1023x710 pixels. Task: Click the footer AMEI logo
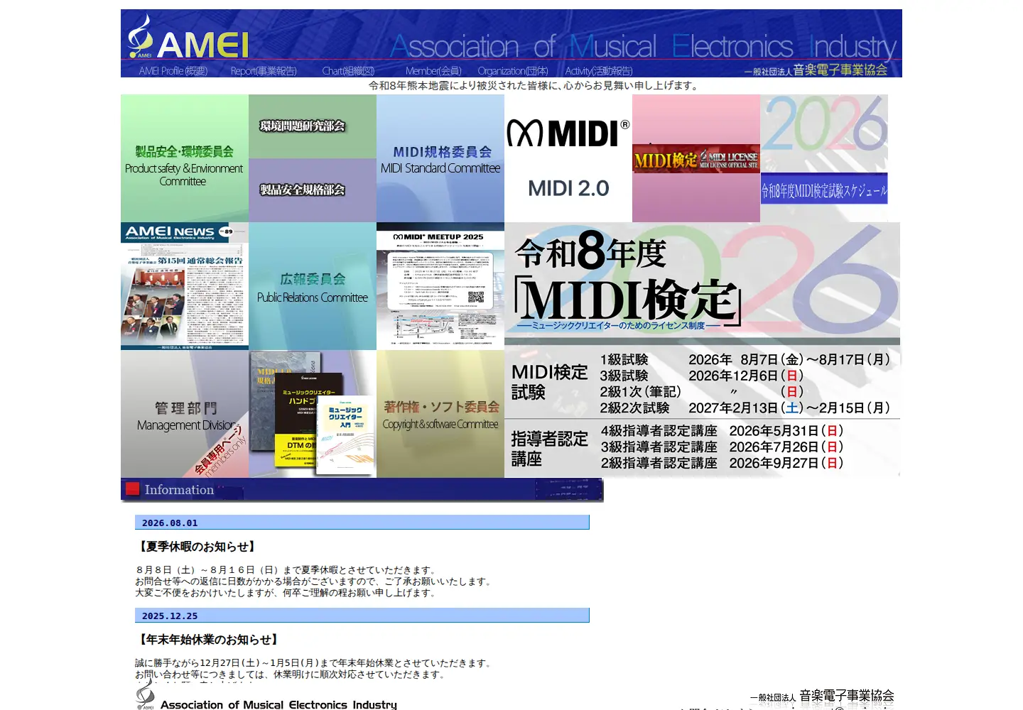point(145,694)
